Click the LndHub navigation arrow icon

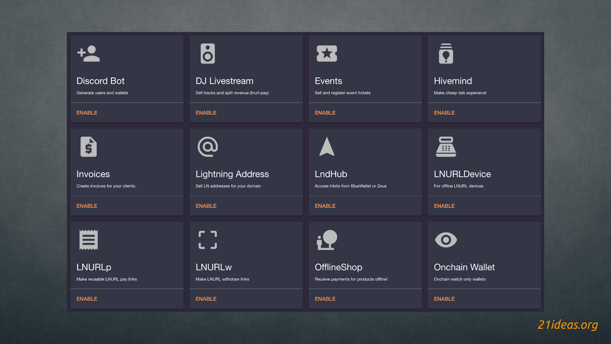pyautogui.click(x=327, y=147)
